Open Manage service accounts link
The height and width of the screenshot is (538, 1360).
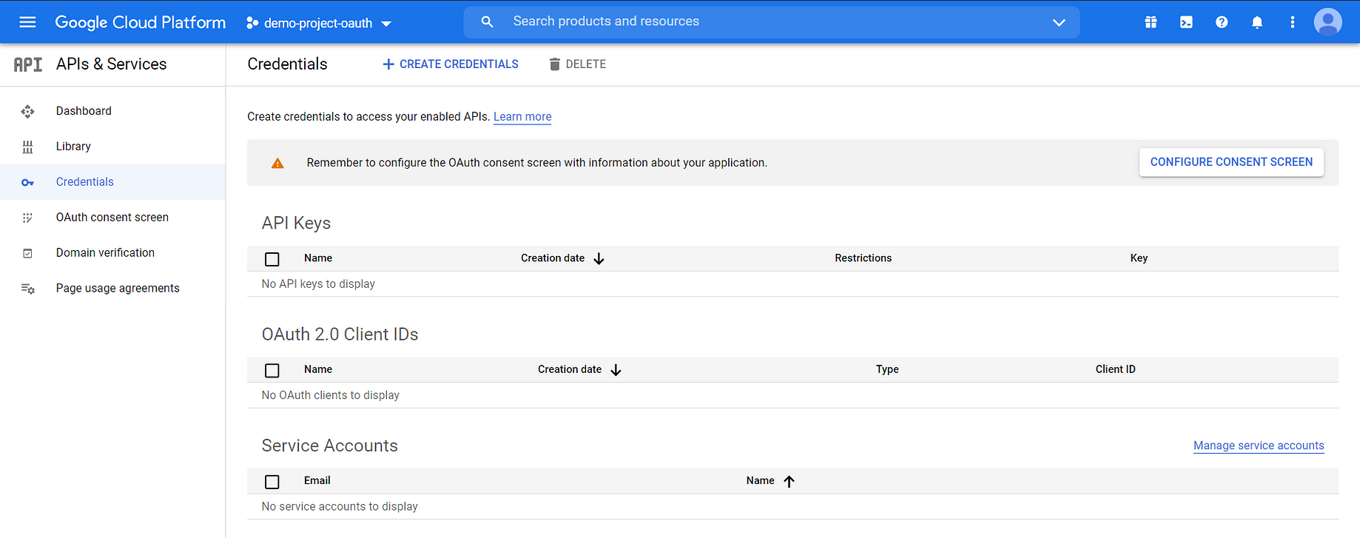(1259, 445)
